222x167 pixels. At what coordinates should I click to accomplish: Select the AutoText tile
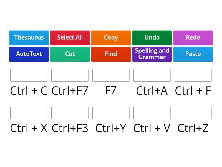point(29,54)
